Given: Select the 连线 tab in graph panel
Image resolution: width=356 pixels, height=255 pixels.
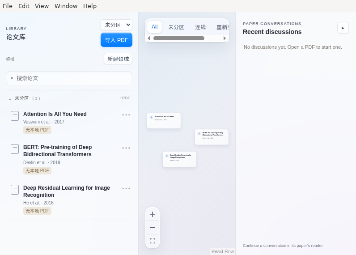Looking at the screenshot, I should click(x=200, y=27).
